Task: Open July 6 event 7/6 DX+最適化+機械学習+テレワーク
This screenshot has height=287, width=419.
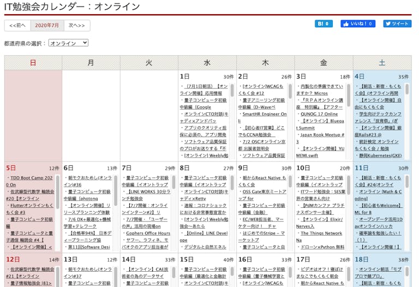Action: [x=87, y=223]
